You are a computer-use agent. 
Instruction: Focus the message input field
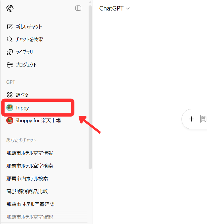point(204,119)
